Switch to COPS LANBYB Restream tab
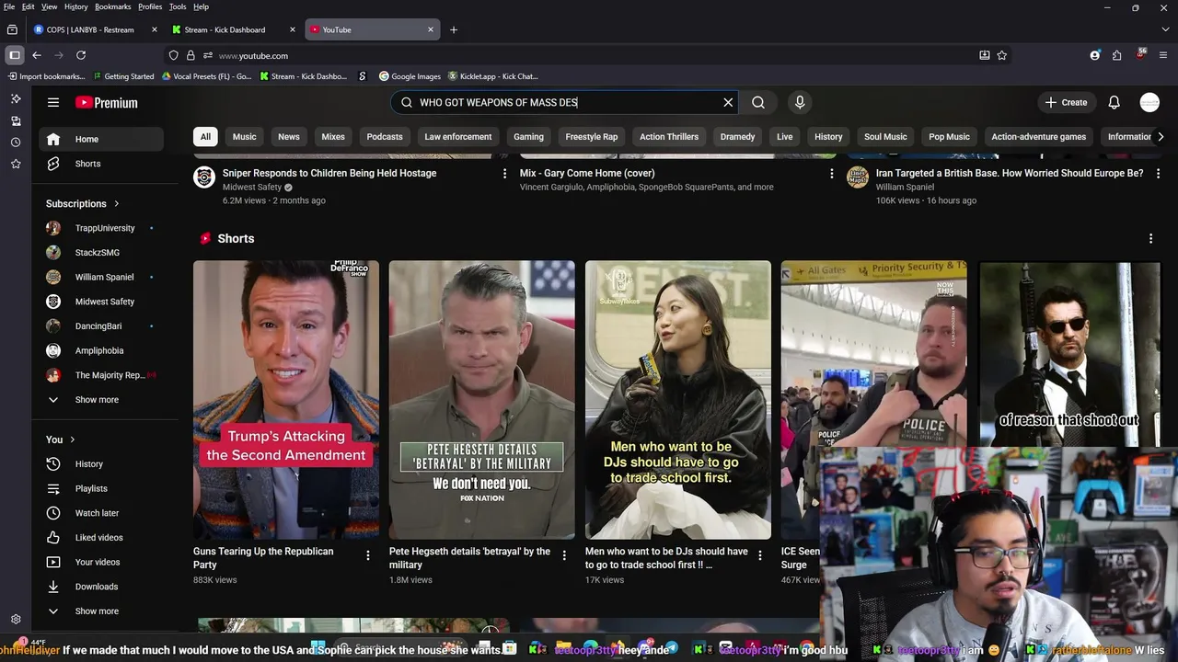 (x=95, y=29)
